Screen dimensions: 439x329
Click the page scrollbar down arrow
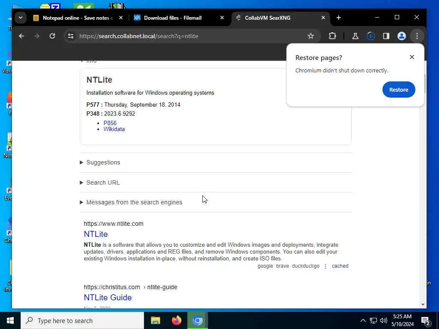pos(423,305)
